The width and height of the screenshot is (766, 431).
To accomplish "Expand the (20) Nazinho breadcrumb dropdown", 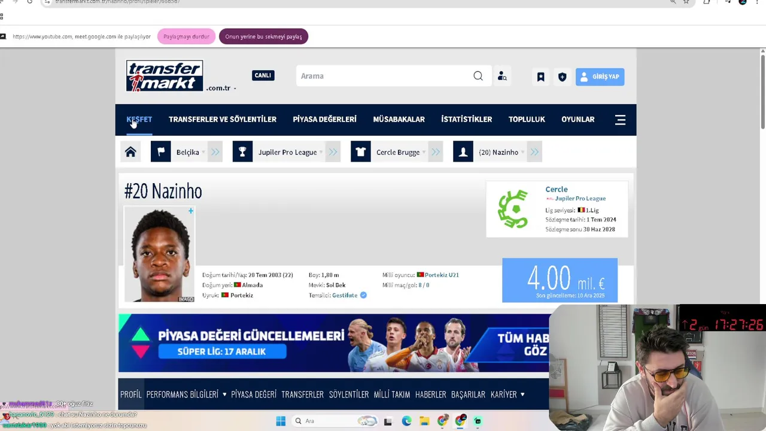I will click(x=523, y=152).
